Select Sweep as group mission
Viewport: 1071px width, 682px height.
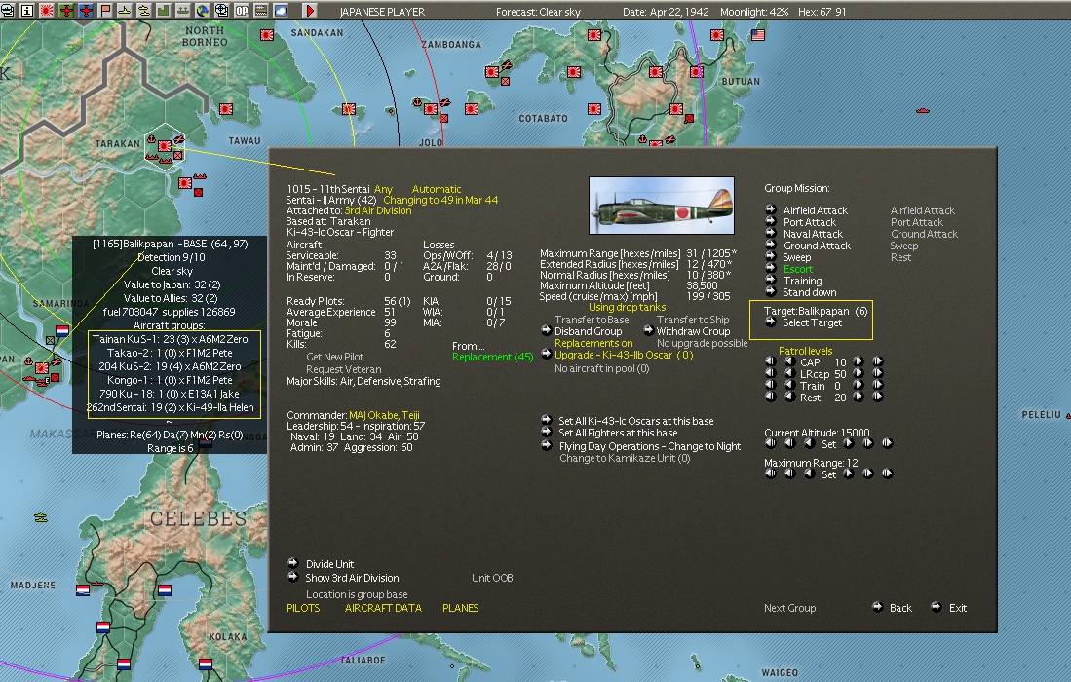[771, 256]
